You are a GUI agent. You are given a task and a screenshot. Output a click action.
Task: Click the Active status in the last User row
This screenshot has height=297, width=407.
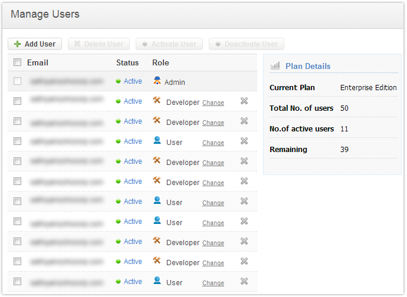click(133, 282)
